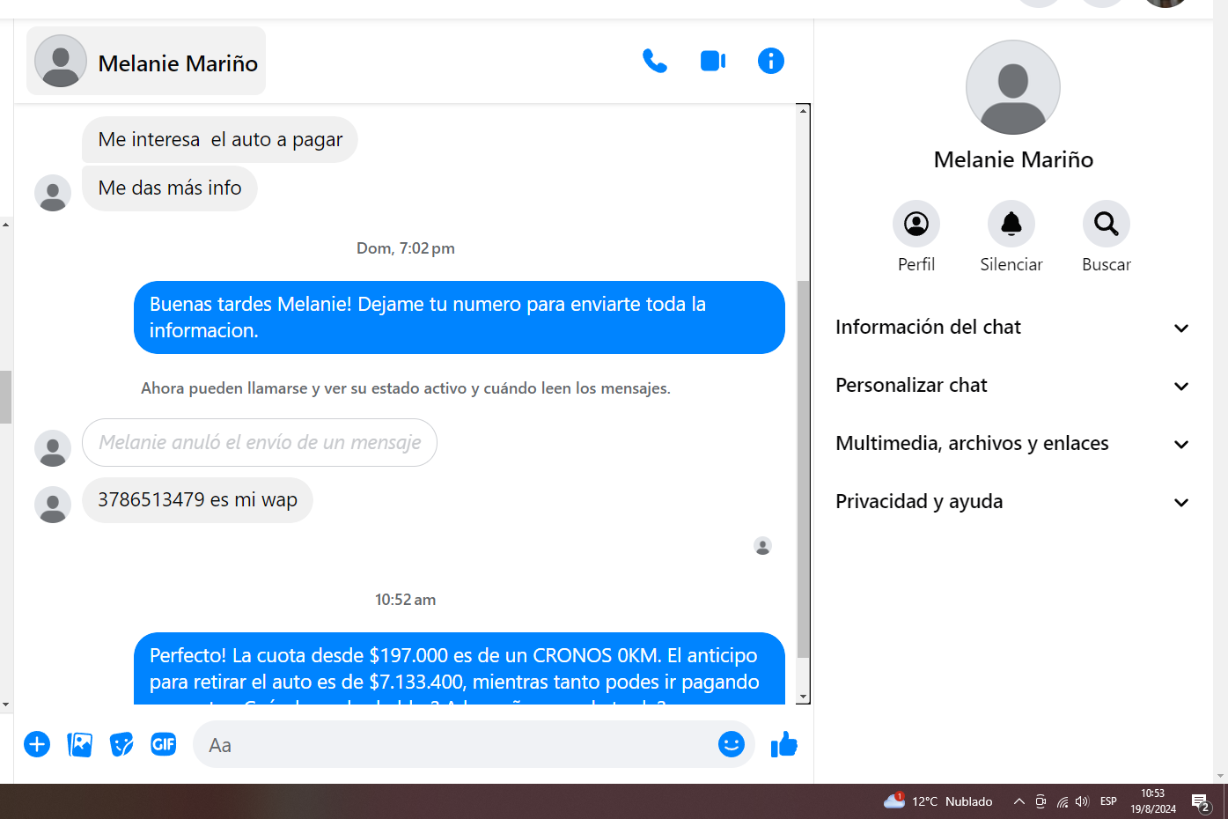This screenshot has width=1228, height=819.
Task: Click Melanie Mariño name in chat header
Action: [178, 63]
